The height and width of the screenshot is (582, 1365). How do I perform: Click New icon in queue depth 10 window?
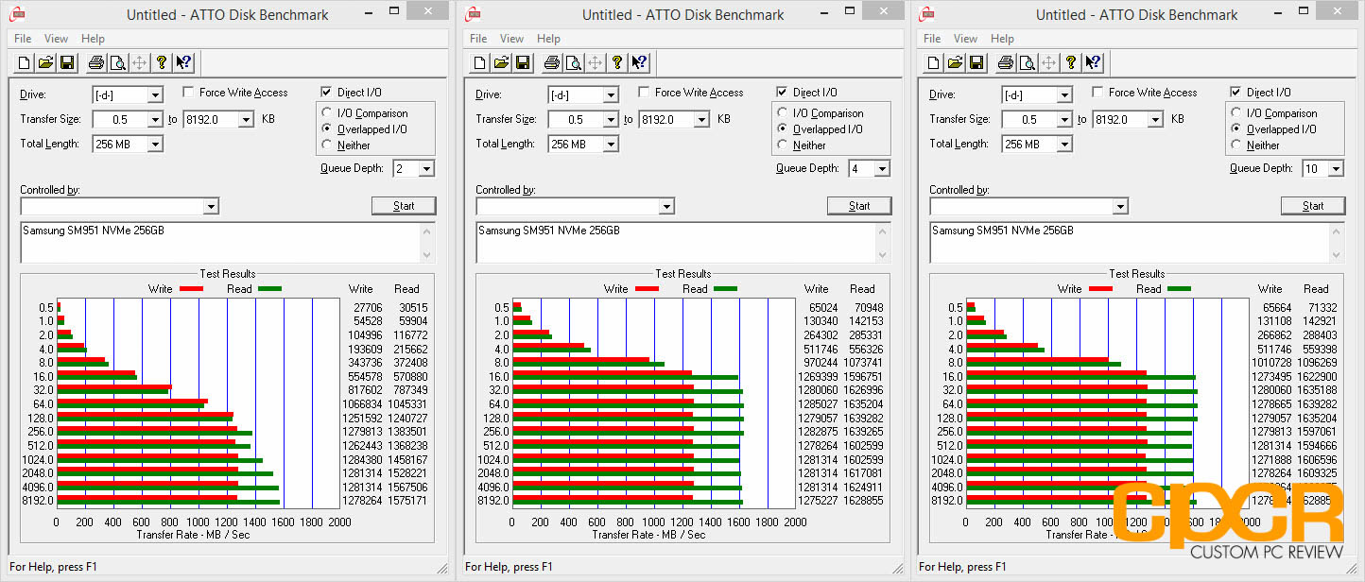935,63
